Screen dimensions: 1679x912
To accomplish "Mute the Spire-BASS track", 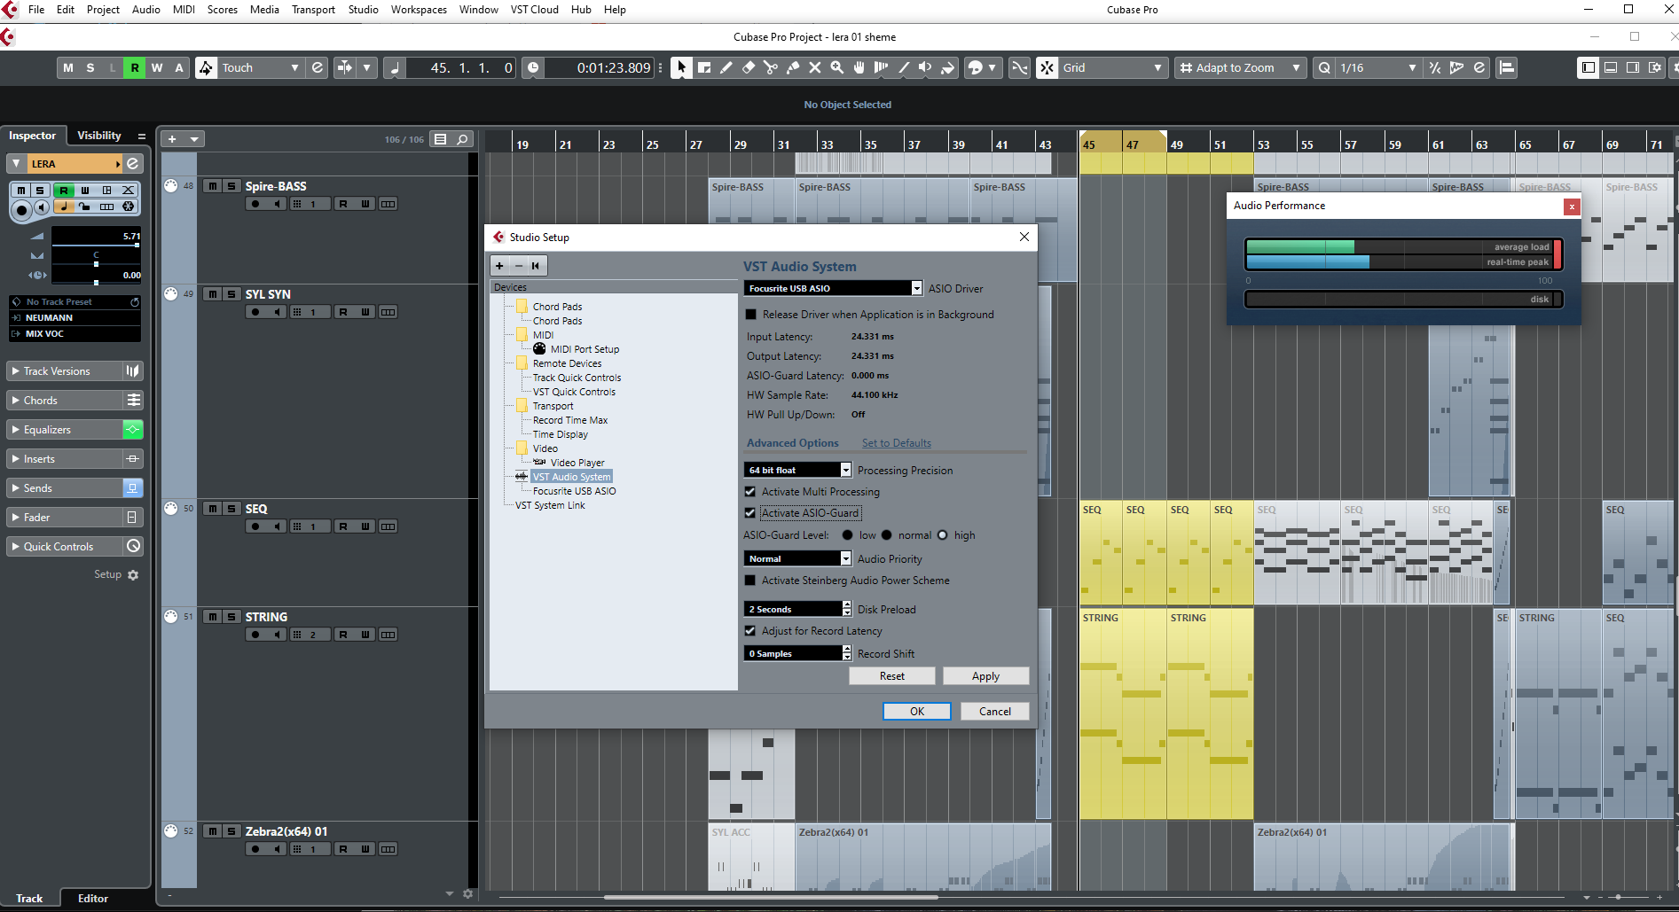I will coord(213,186).
